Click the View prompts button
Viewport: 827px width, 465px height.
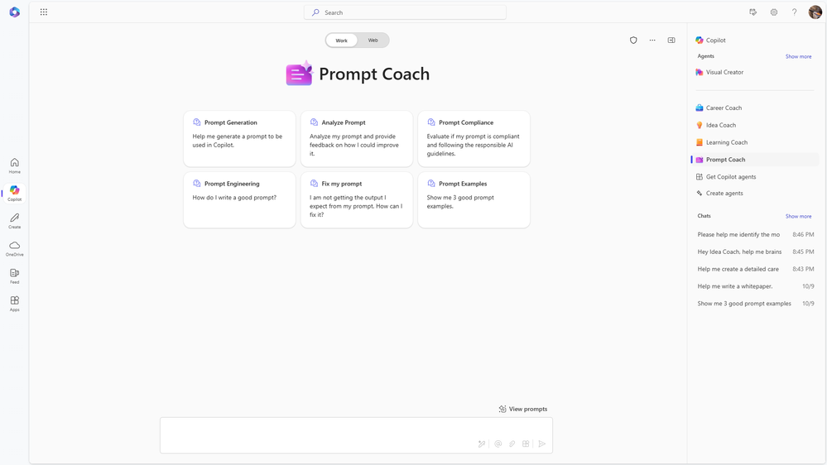522,409
